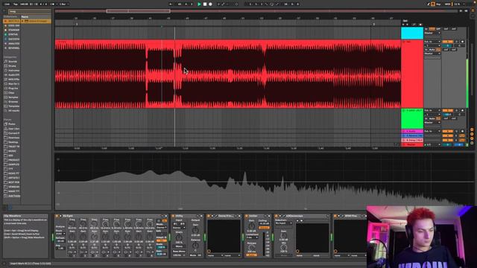Set cyan track monitoring to Off

[x=438, y=29]
